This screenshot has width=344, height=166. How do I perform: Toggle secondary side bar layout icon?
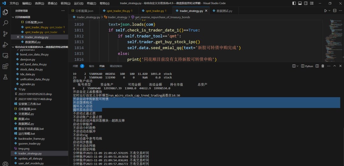(305, 3)
